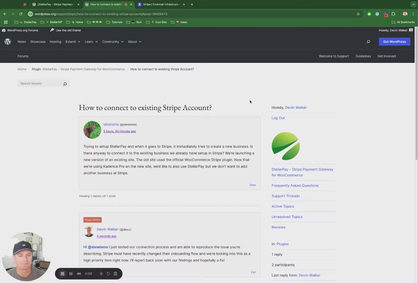This screenshot has width=418, height=283.
Task: Expand the Community menu
Action: pos(113,42)
